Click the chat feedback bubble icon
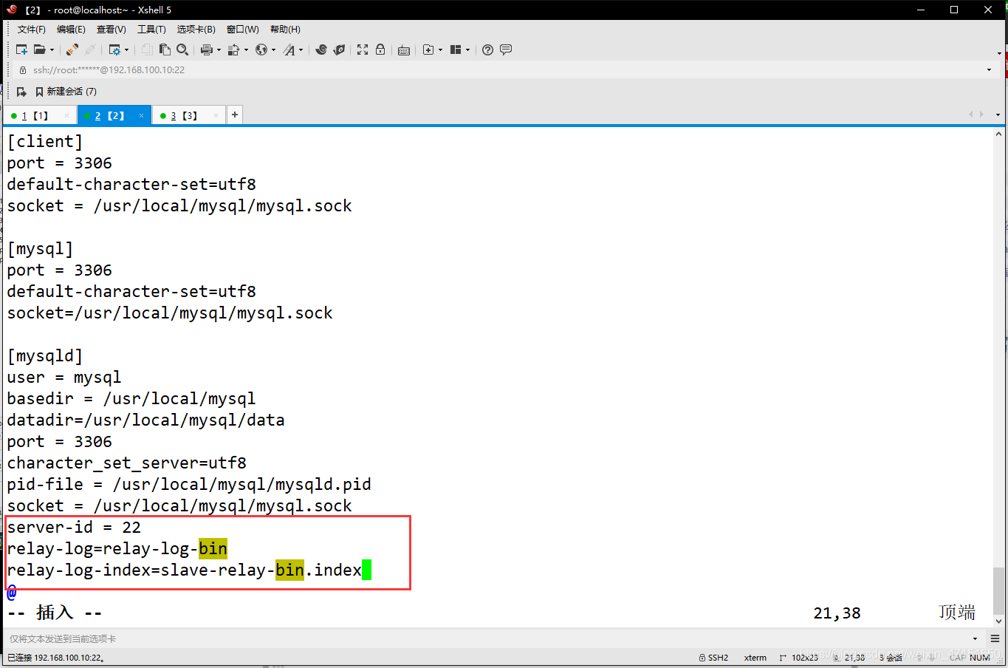 point(506,50)
